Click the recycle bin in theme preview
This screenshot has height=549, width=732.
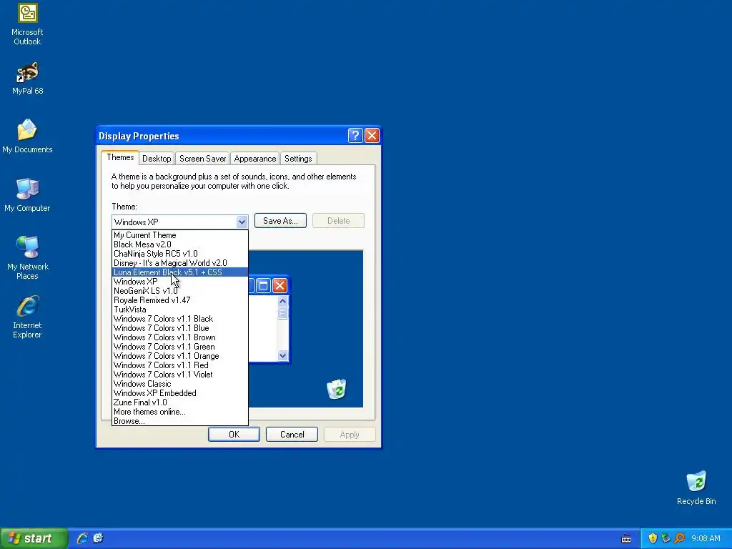point(336,389)
